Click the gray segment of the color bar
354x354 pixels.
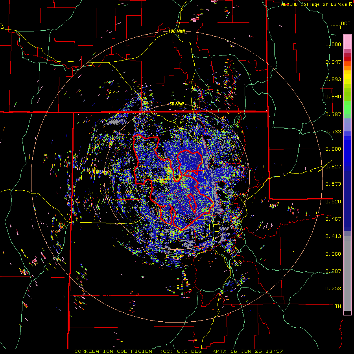click(x=347, y=273)
